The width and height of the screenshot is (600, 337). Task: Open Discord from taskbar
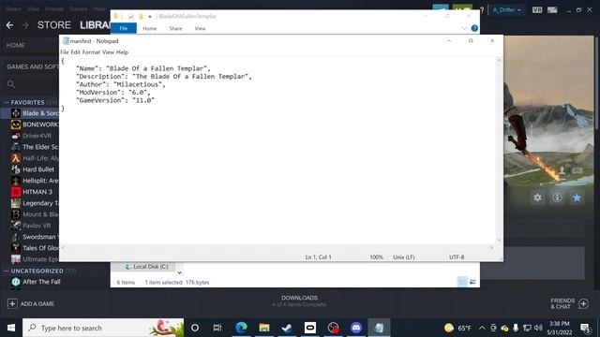[356, 328]
